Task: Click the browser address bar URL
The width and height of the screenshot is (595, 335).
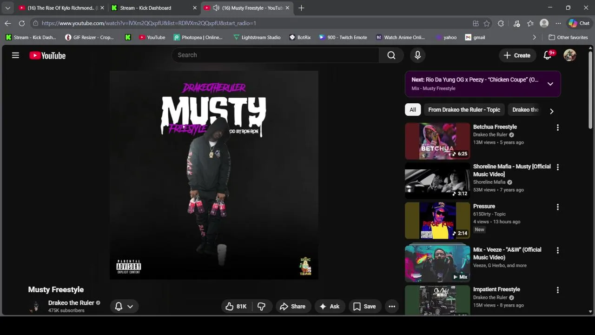Action: click(x=149, y=23)
